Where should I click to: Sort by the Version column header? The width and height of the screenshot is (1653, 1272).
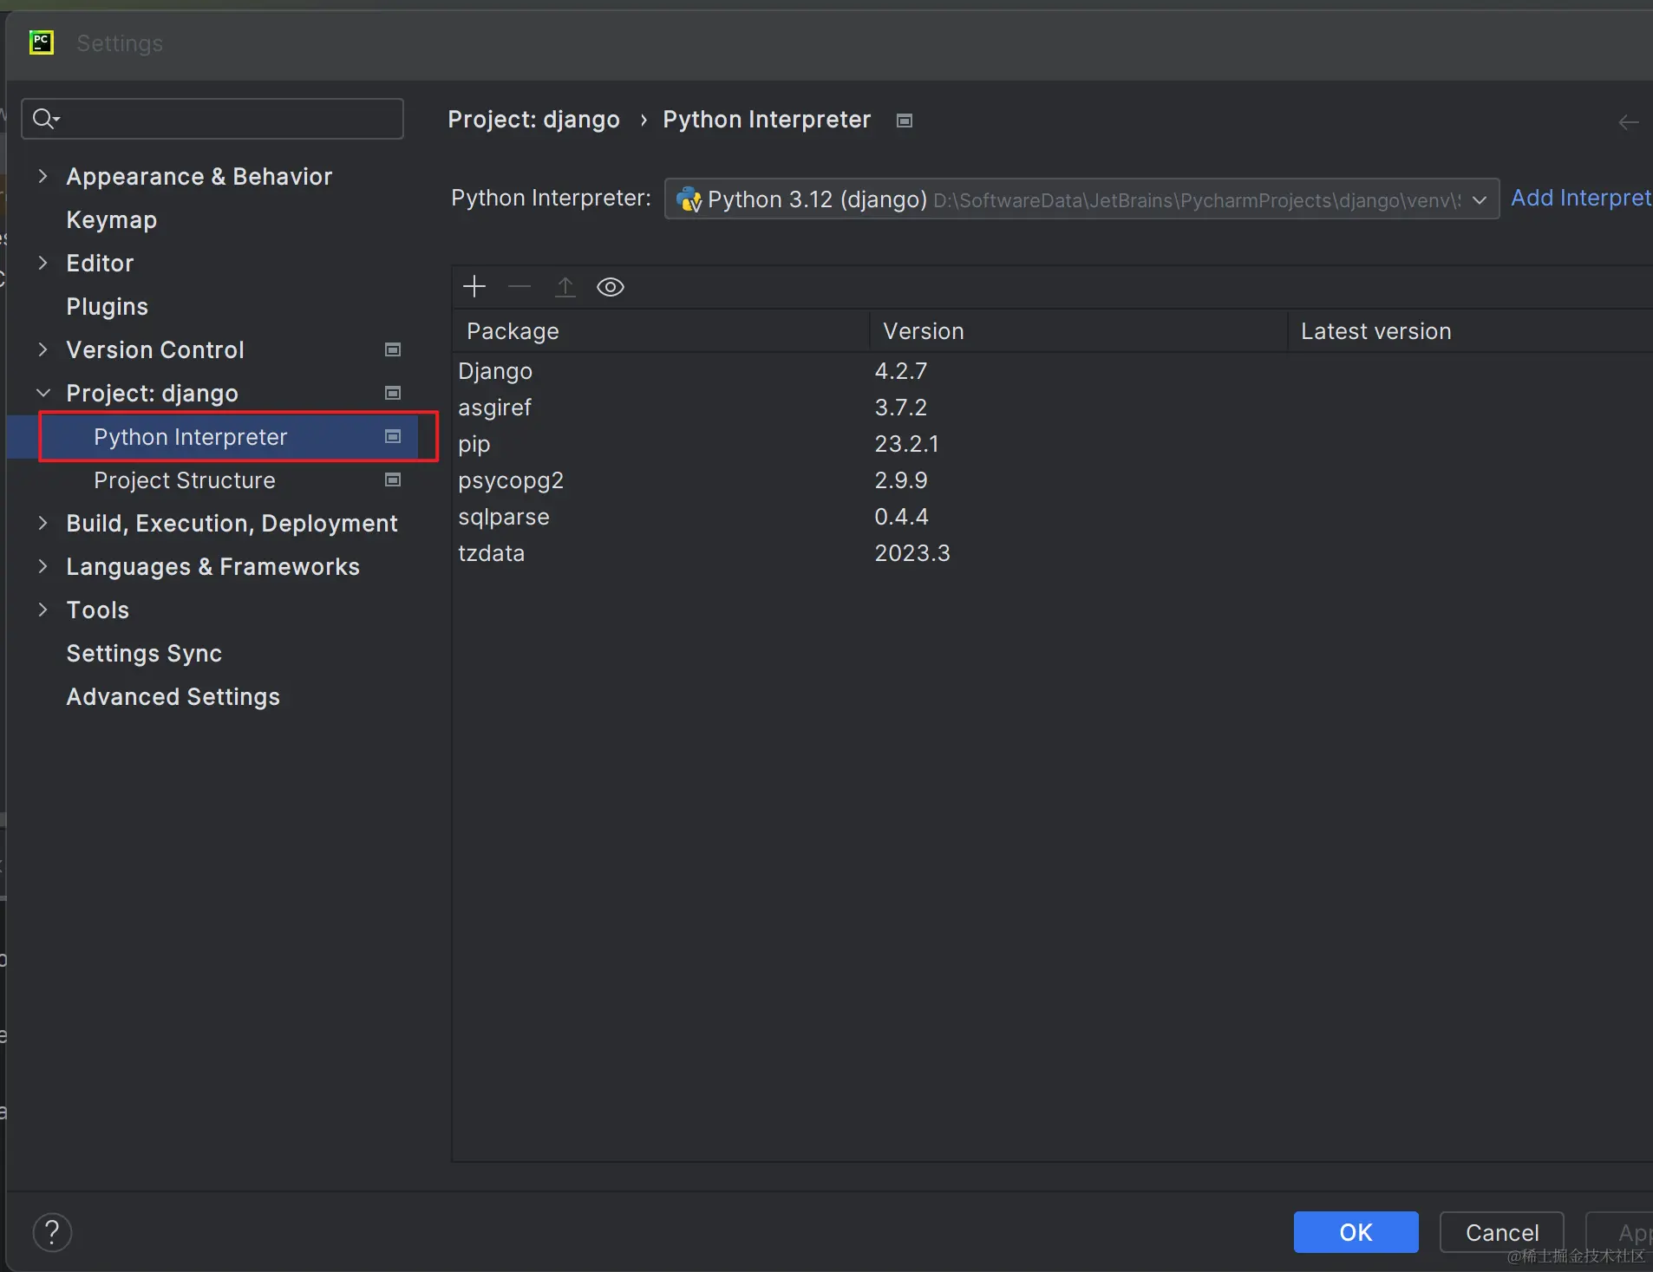coord(1079,331)
